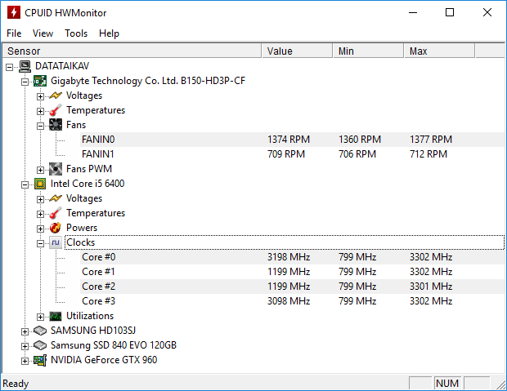Click the 3098 MHz value of Core #3
The height and width of the screenshot is (391, 507).
click(289, 301)
